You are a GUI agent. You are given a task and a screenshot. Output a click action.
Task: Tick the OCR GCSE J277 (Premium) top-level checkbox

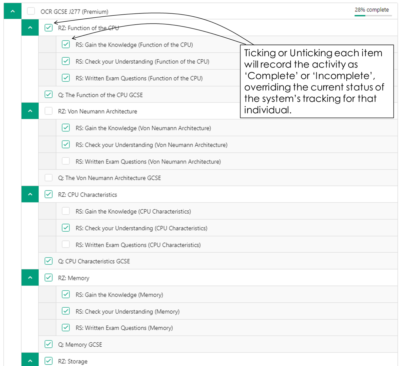[x=31, y=11]
